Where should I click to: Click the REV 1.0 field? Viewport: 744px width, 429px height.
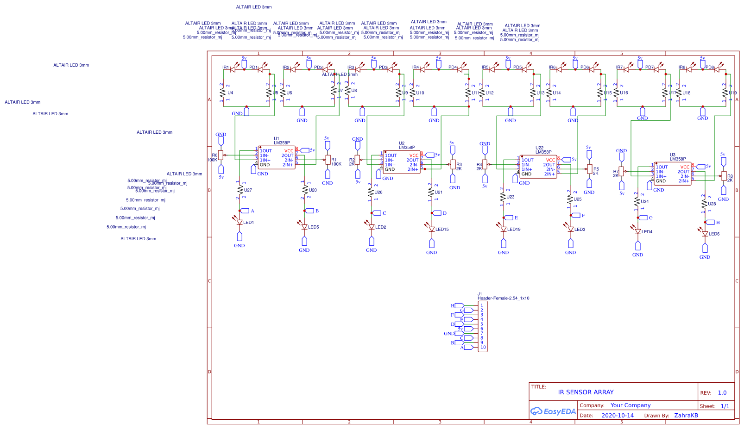[x=722, y=392]
